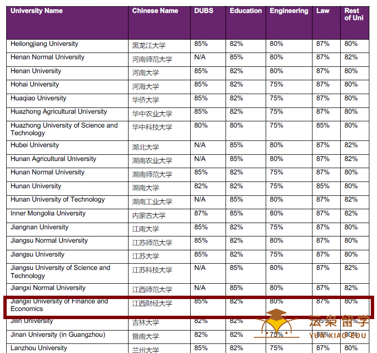Click the YUN XIAO EDU watermark text
The image size is (377, 353).
tap(338, 335)
